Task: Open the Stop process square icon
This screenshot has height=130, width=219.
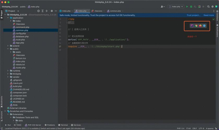Action: 203,6
